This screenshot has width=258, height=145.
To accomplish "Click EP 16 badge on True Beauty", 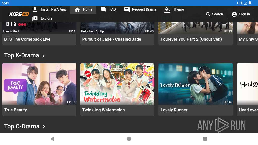I will click(71, 102).
